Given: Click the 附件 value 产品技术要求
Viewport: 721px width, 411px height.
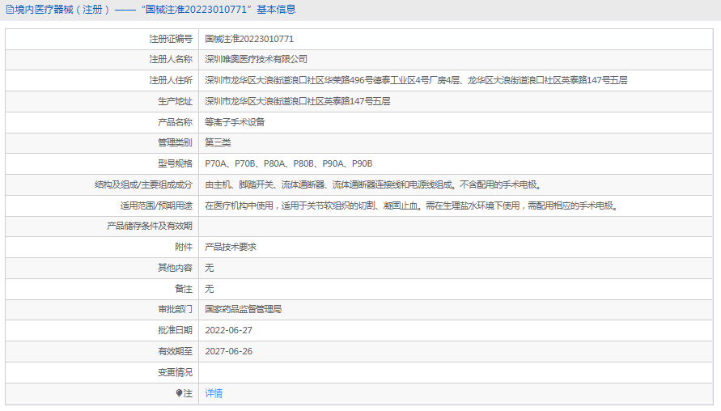Looking at the screenshot, I should click(231, 247).
